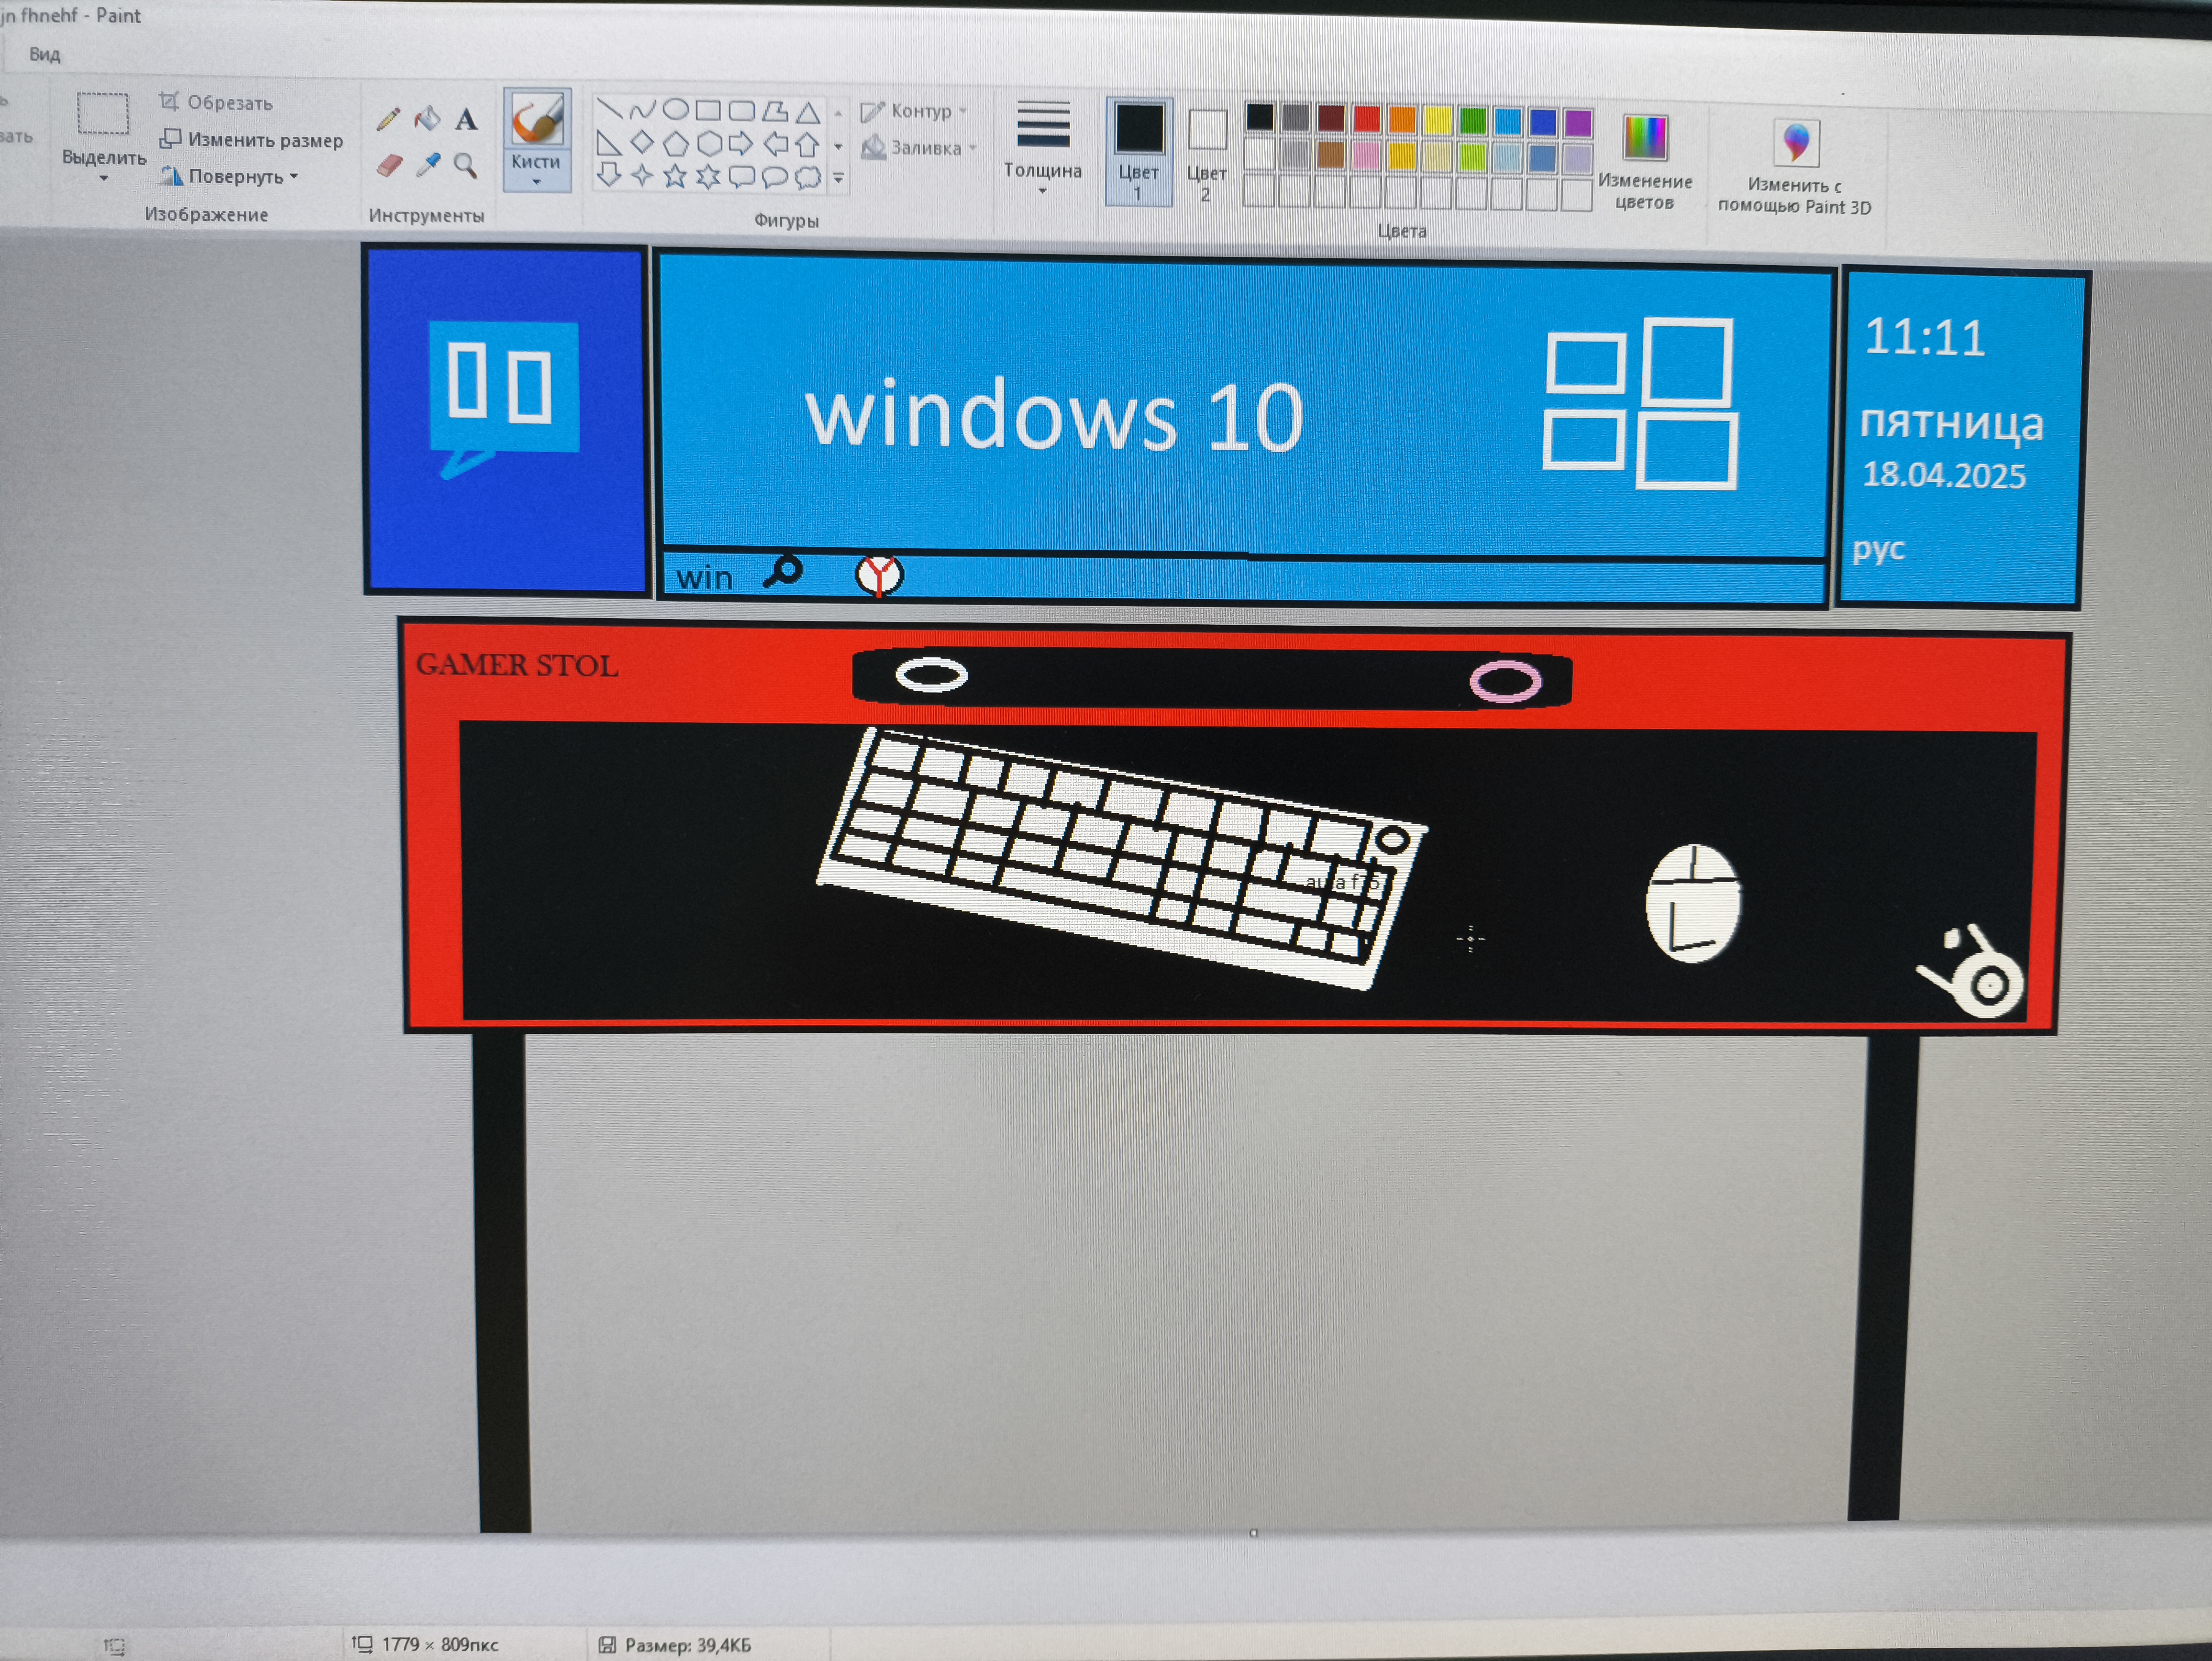
Task: Pick the red color swatch
Action: tap(1366, 119)
